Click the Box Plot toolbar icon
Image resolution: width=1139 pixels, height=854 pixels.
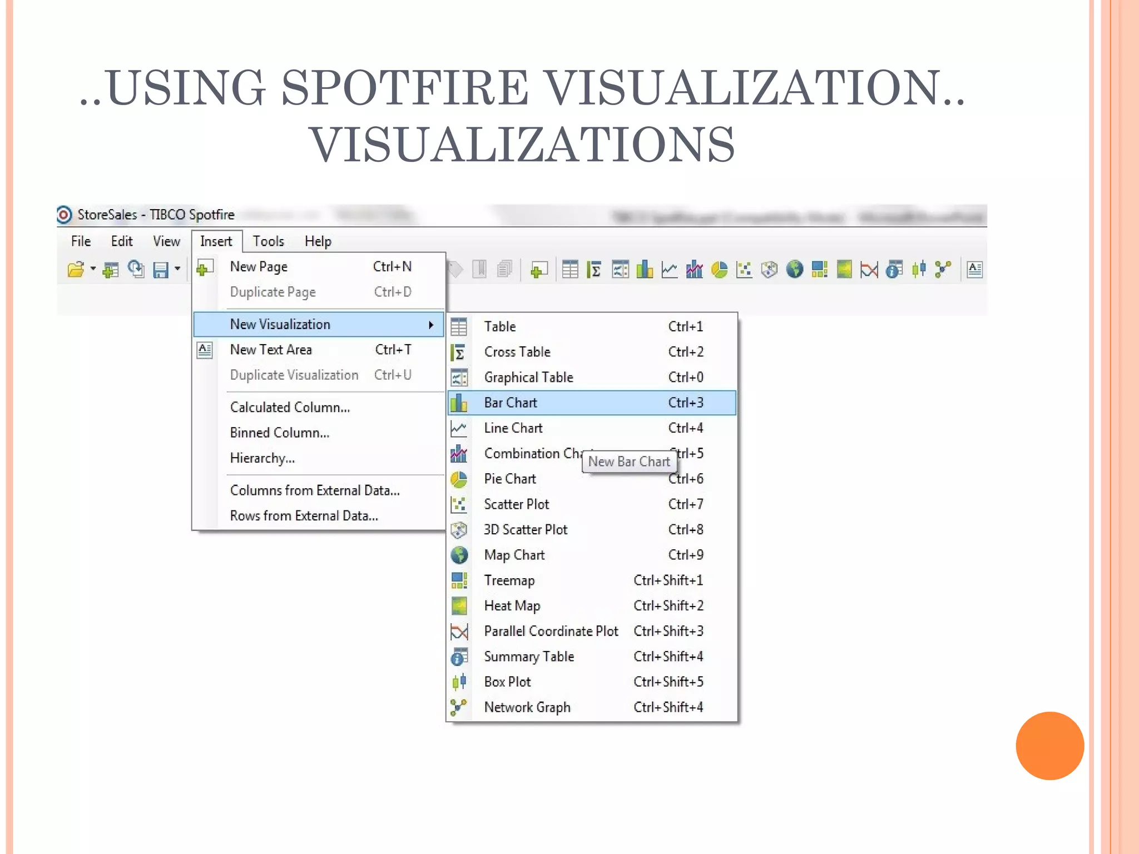[x=919, y=270]
